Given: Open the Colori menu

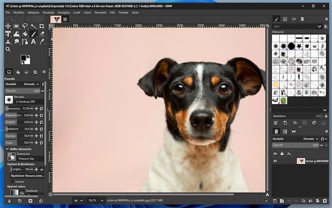Looking at the screenshot, I should point(87,12).
